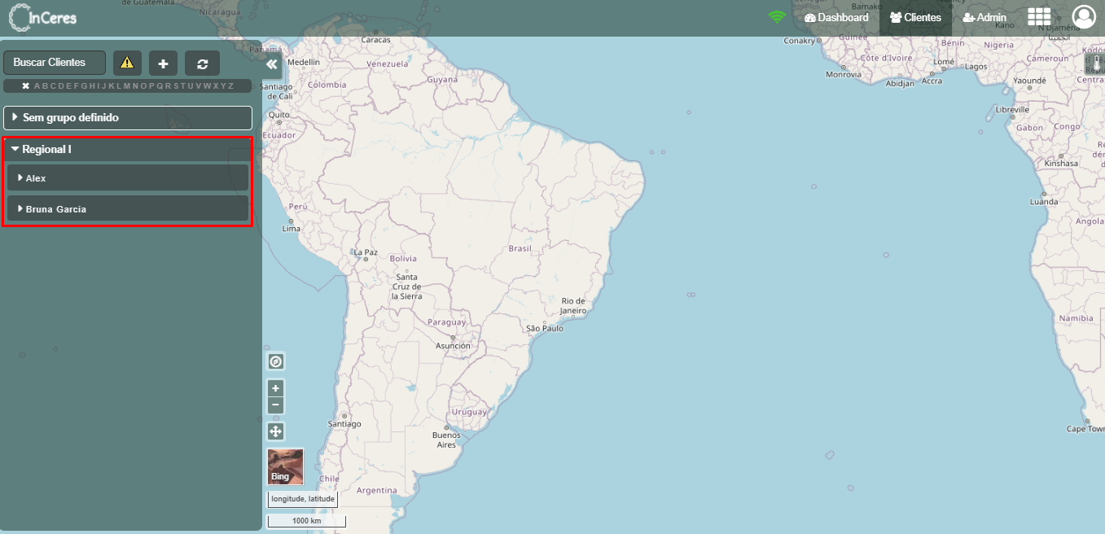The width and height of the screenshot is (1105, 534).
Task: Expand the Alex entry
Action: [128, 177]
